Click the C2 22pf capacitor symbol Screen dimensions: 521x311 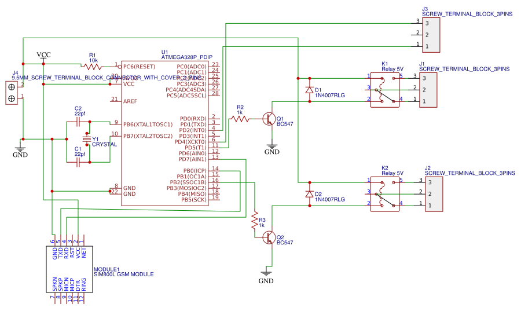tap(78, 123)
